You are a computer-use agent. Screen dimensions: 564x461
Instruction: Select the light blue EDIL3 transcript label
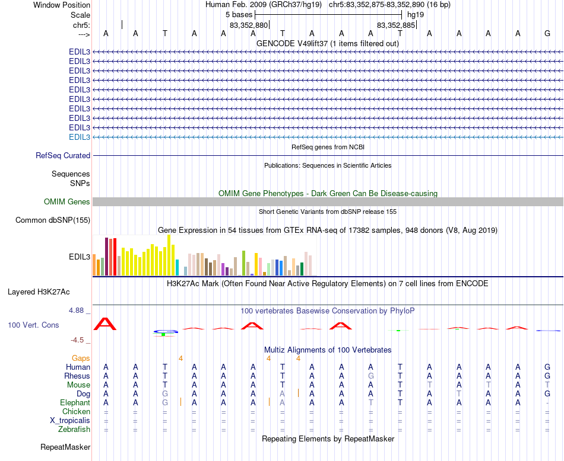(80, 137)
